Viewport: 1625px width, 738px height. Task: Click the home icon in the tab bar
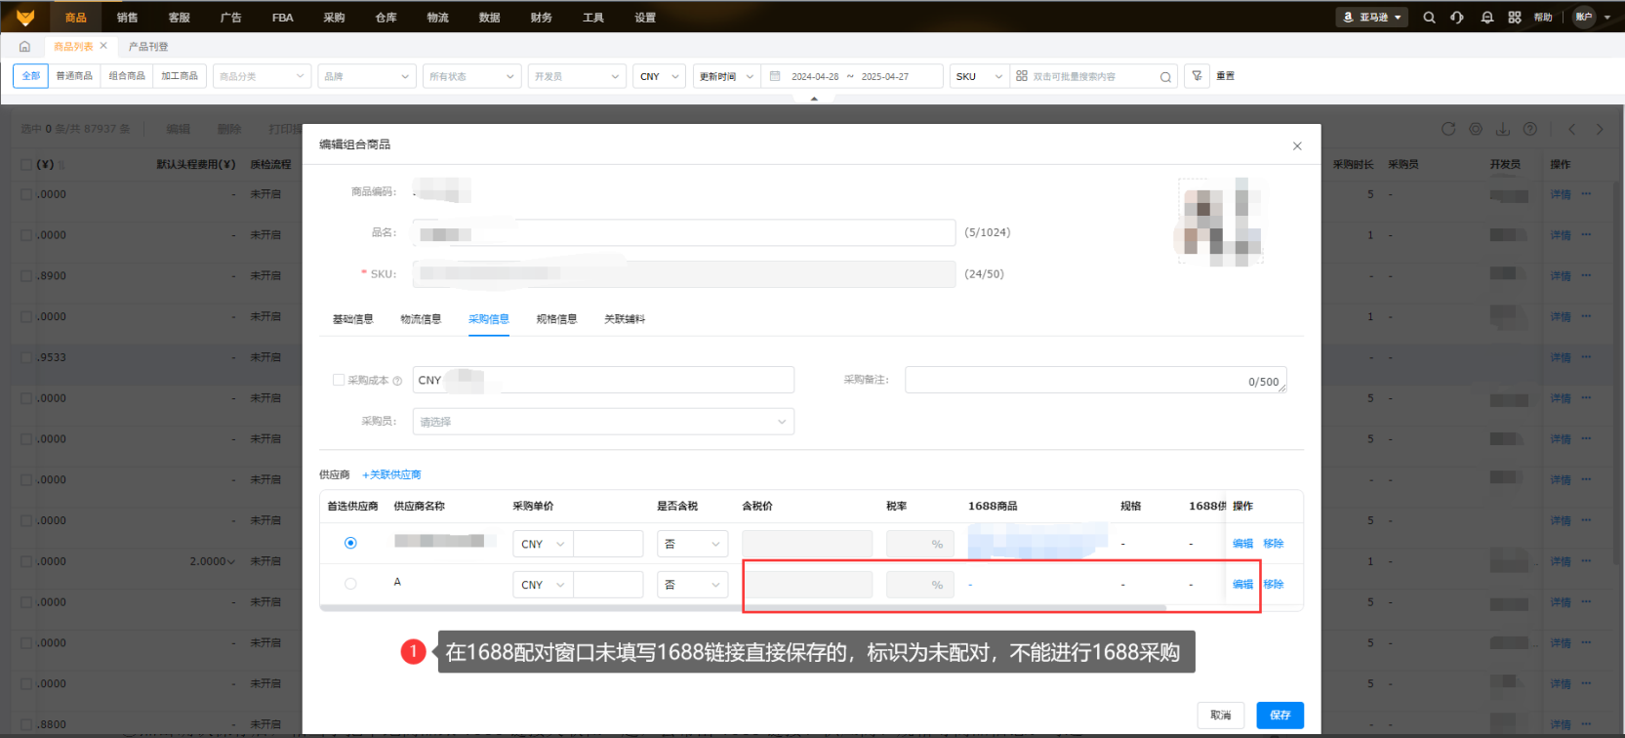[x=24, y=46]
